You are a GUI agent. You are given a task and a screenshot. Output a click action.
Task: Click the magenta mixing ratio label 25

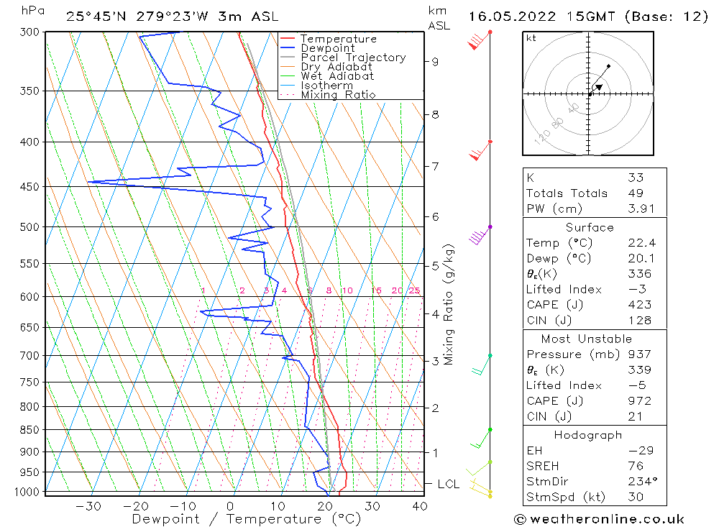tap(415, 290)
